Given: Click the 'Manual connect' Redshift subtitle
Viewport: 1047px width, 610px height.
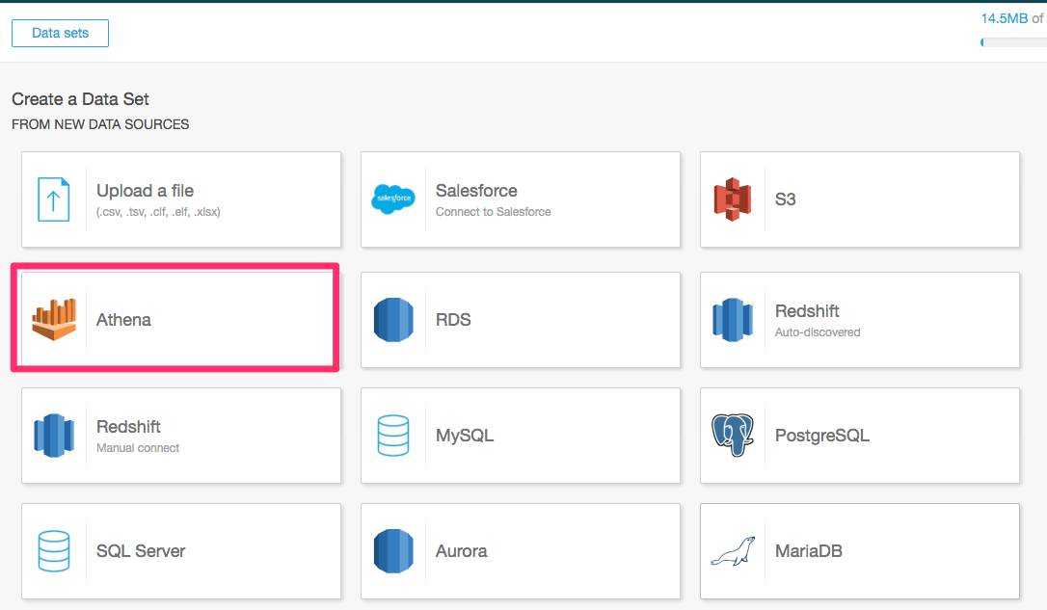Looking at the screenshot, I should point(138,448).
